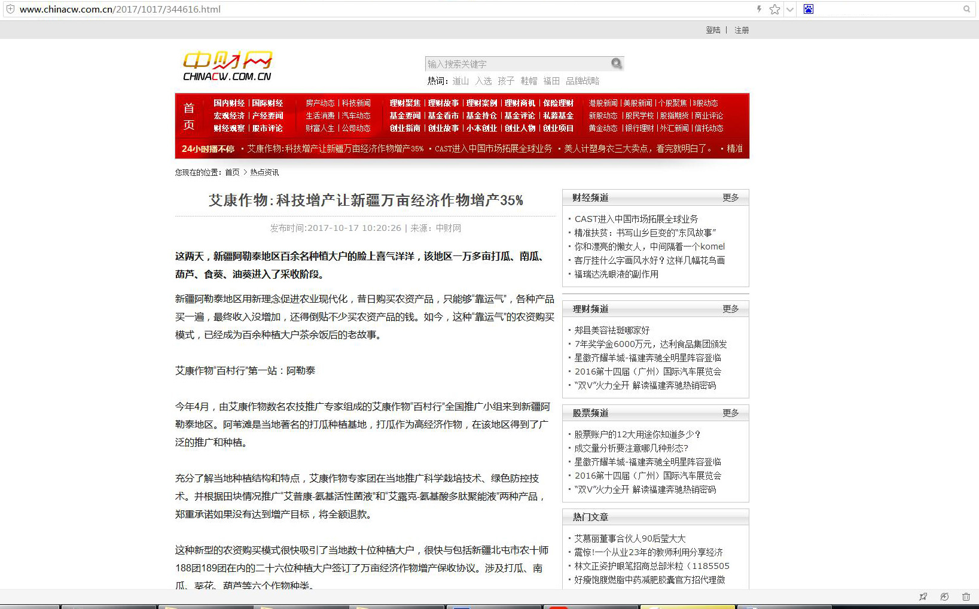Select hot keyword 道山

click(x=460, y=81)
